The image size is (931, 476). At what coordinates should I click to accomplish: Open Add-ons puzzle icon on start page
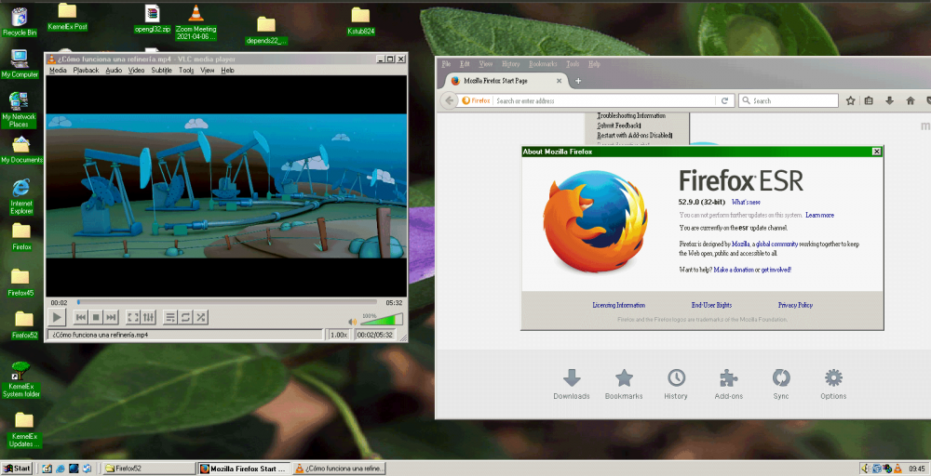pos(728,383)
